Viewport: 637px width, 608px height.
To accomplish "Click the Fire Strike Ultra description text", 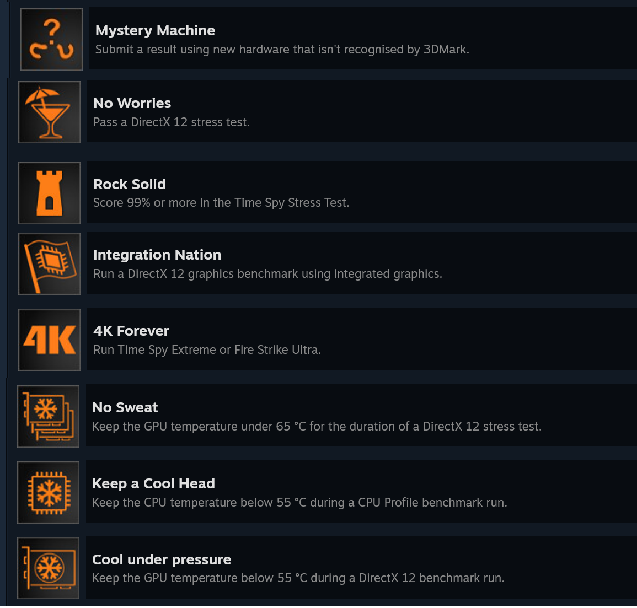I will click(206, 350).
